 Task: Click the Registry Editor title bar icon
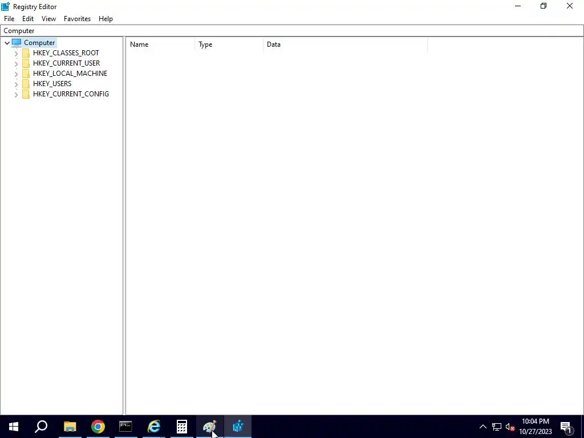[x=5, y=6]
